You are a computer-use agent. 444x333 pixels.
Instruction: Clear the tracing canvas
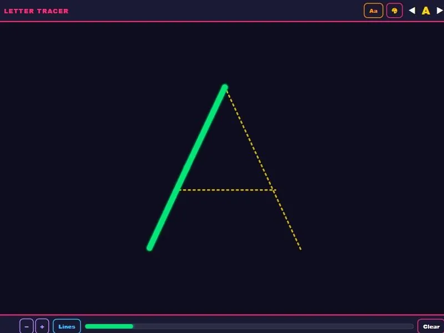(x=431, y=326)
